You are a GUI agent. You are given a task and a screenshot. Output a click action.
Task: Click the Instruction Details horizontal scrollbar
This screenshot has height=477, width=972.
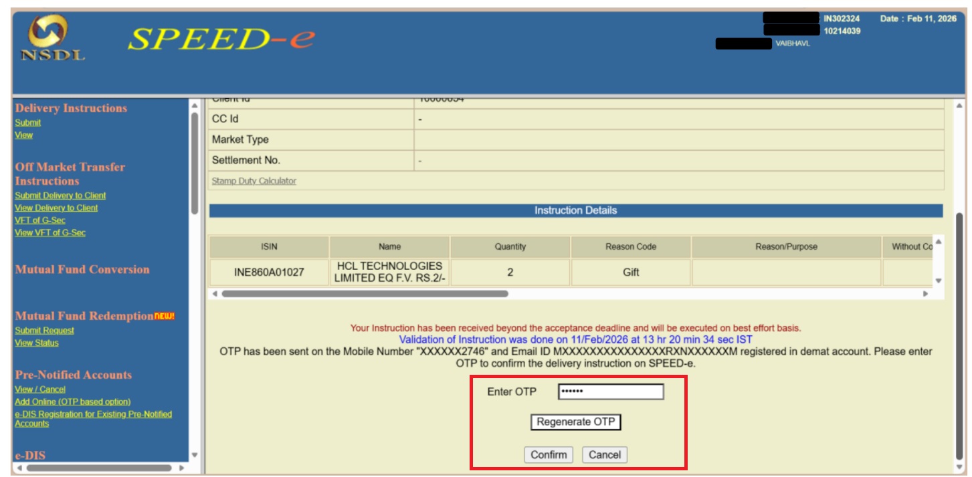coord(365,293)
